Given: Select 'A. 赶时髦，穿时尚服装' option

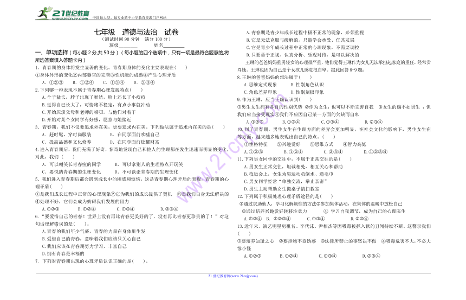Looking at the screenshot, I should click(67, 135).
